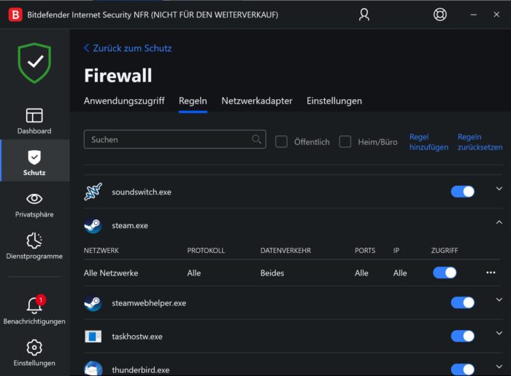
Task: Expand the thunderbird.exe rule details
Action: (x=499, y=367)
